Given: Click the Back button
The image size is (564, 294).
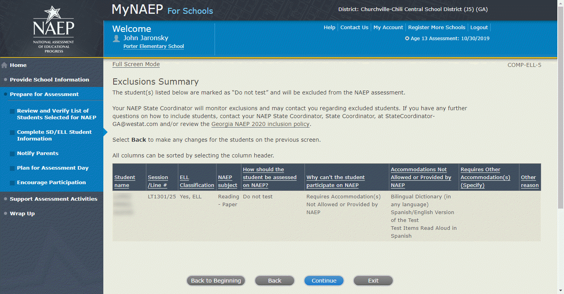Looking at the screenshot, I should pos(275,281).
